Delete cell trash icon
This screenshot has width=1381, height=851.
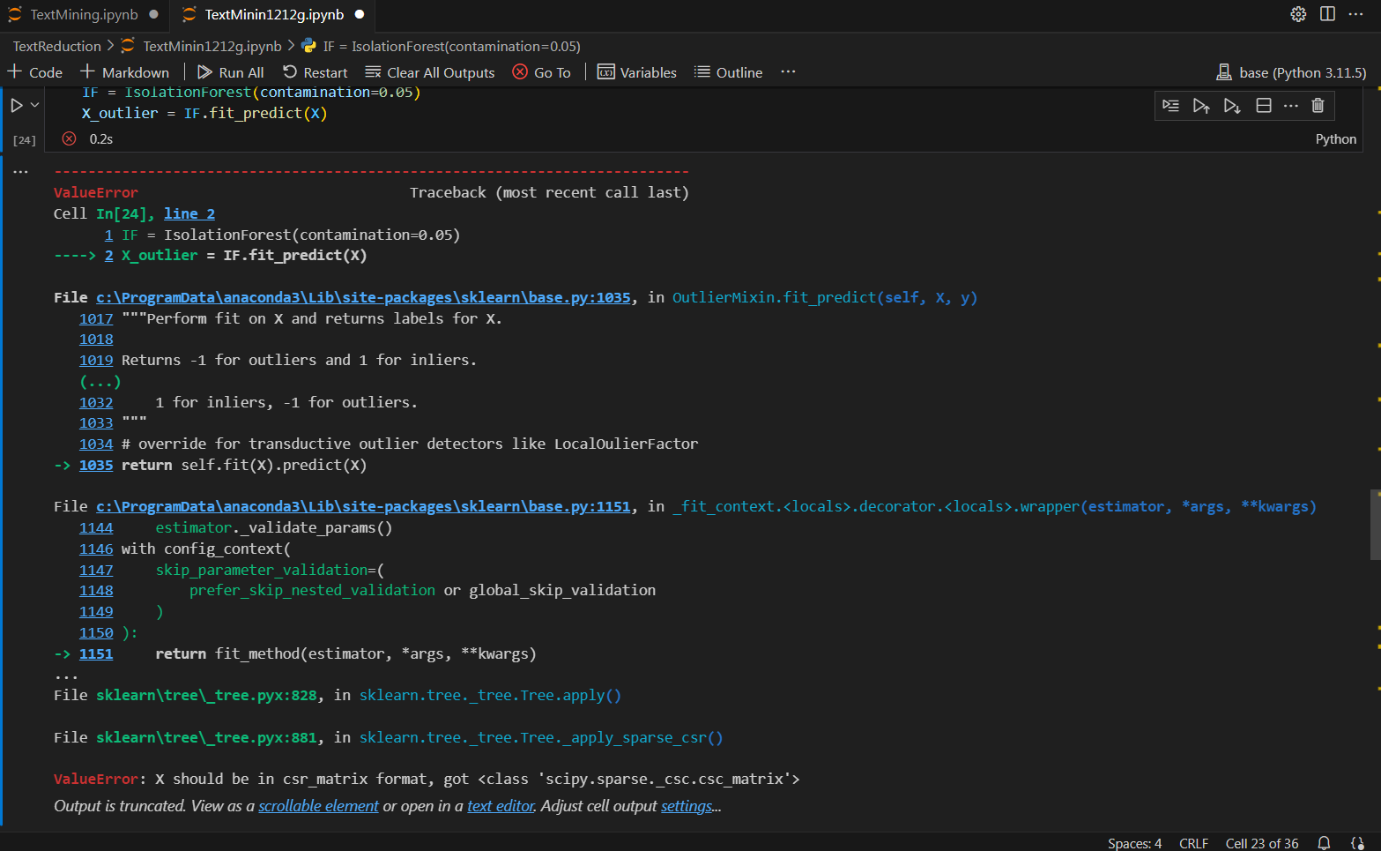click(x=1318, y=106)
